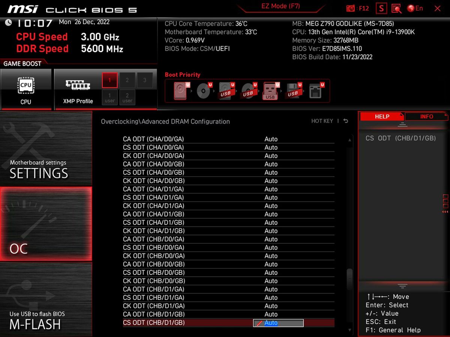The width and height of the screenshot is (450, 337).
Task: Click the scroll down arrow of settings list
Action: (349, 330)
